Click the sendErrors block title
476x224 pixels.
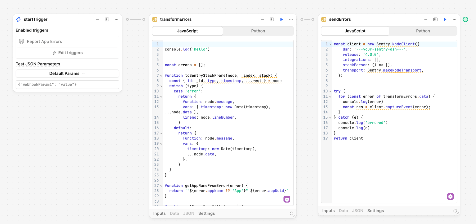340,19
